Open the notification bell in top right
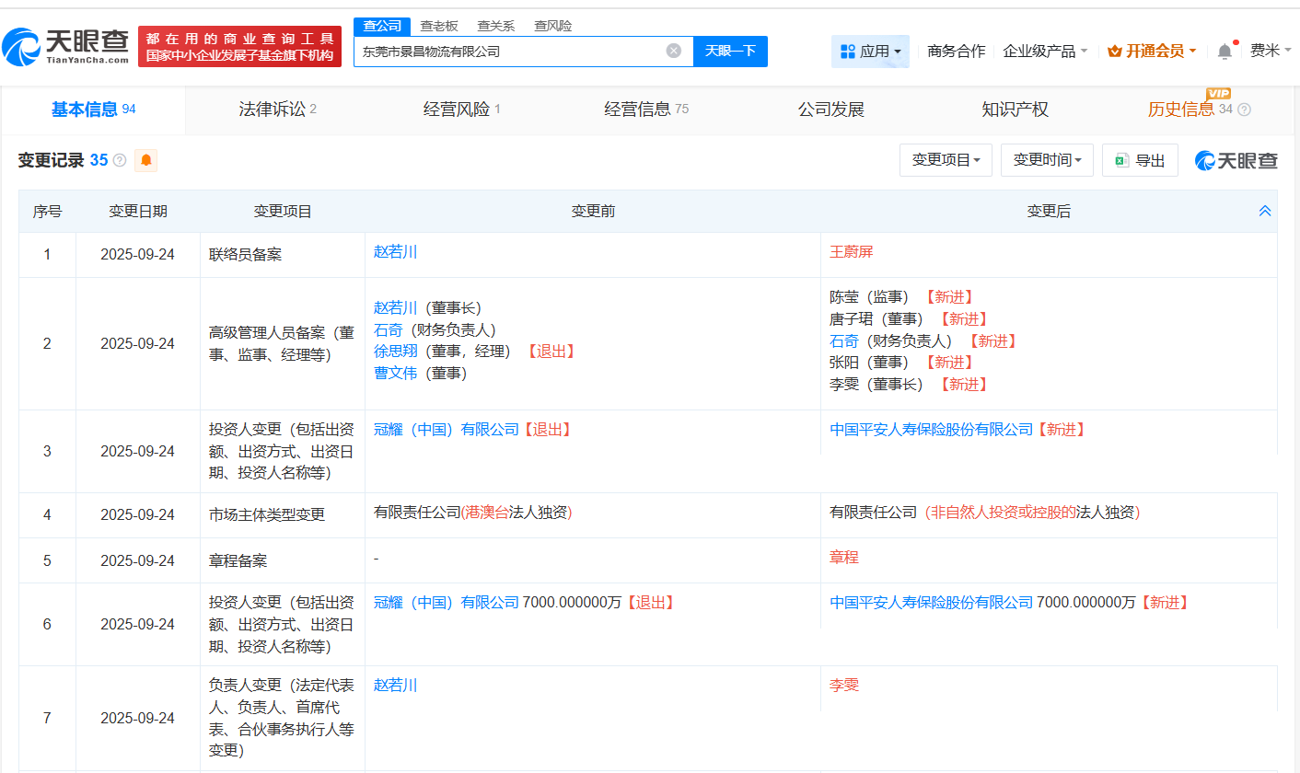 1225,51
